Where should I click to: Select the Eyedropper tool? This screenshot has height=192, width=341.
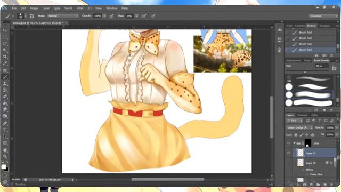coord(5,63)
